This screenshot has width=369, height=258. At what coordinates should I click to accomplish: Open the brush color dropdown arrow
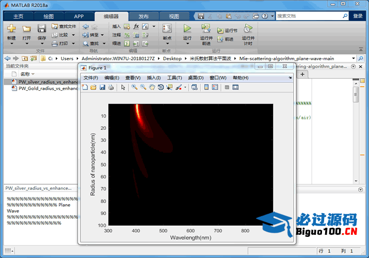(x=185, y=87)
